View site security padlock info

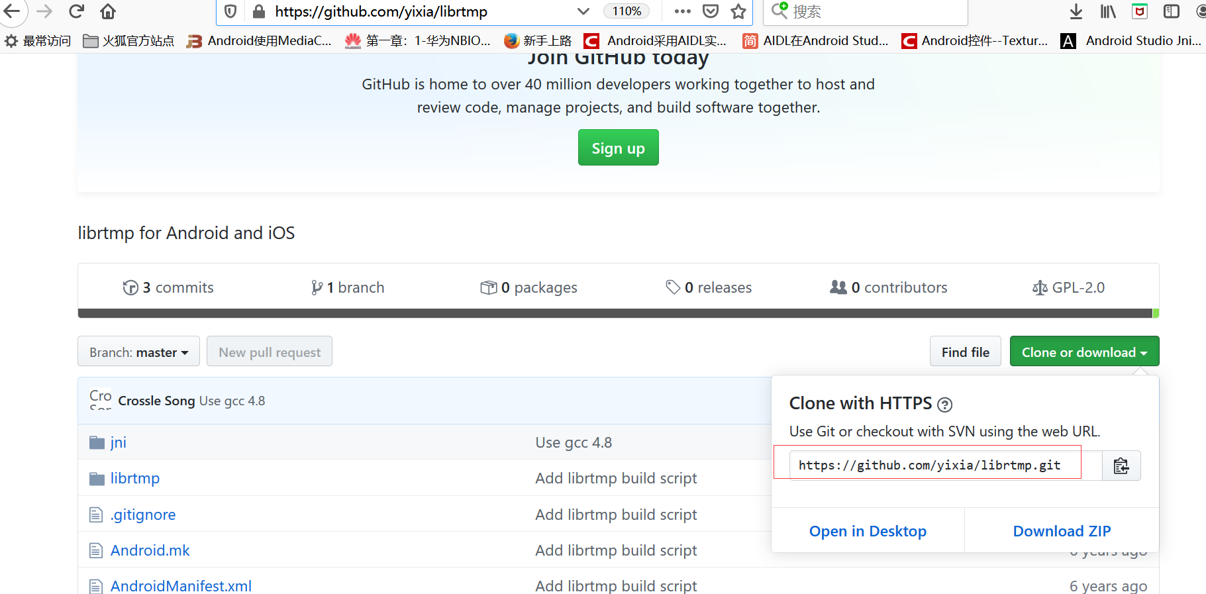click(x=259, y=11)
